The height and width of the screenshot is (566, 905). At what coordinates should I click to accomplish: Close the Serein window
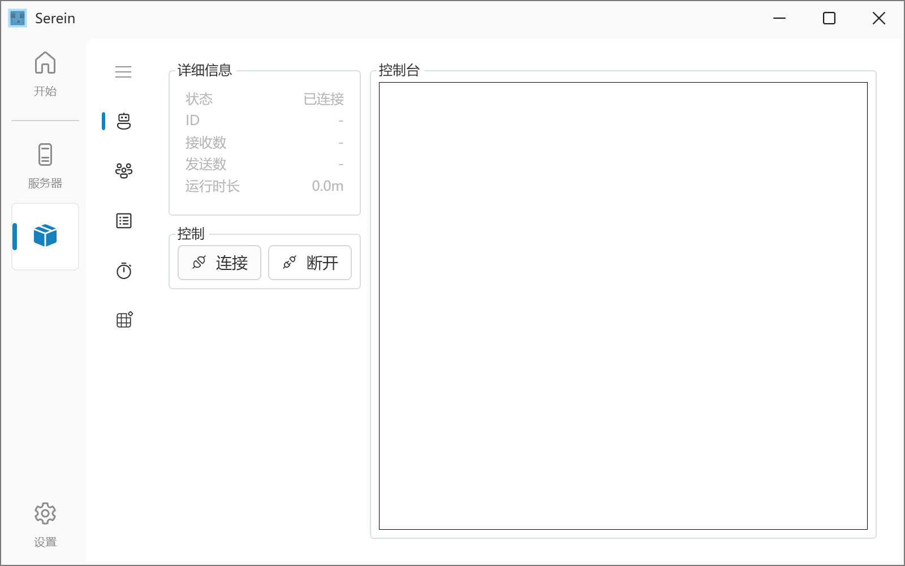point(879,18)
